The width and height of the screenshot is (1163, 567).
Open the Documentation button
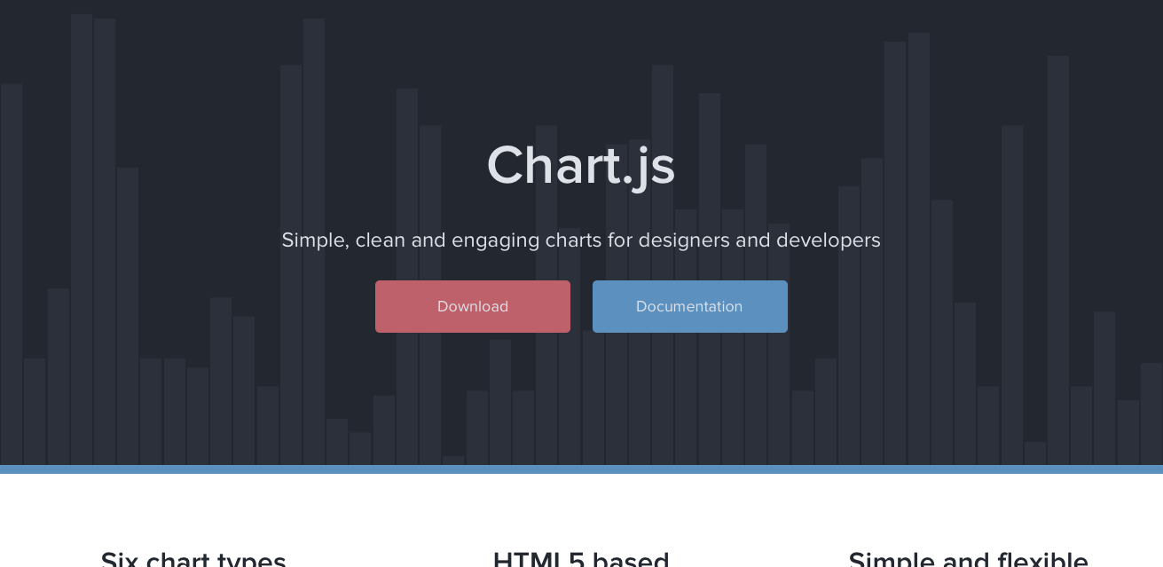(x=690, y=306)
